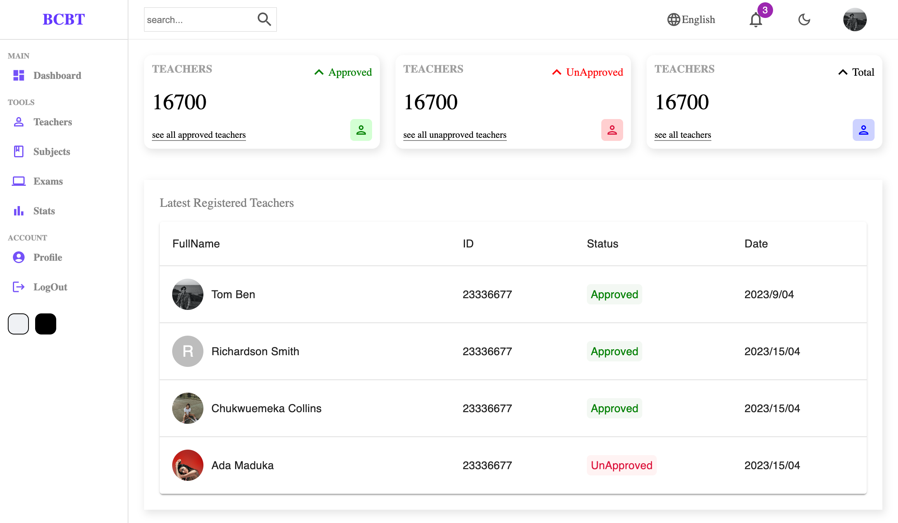Click the search magnifier icon
898x523 pixels.
tap(264, 19)
